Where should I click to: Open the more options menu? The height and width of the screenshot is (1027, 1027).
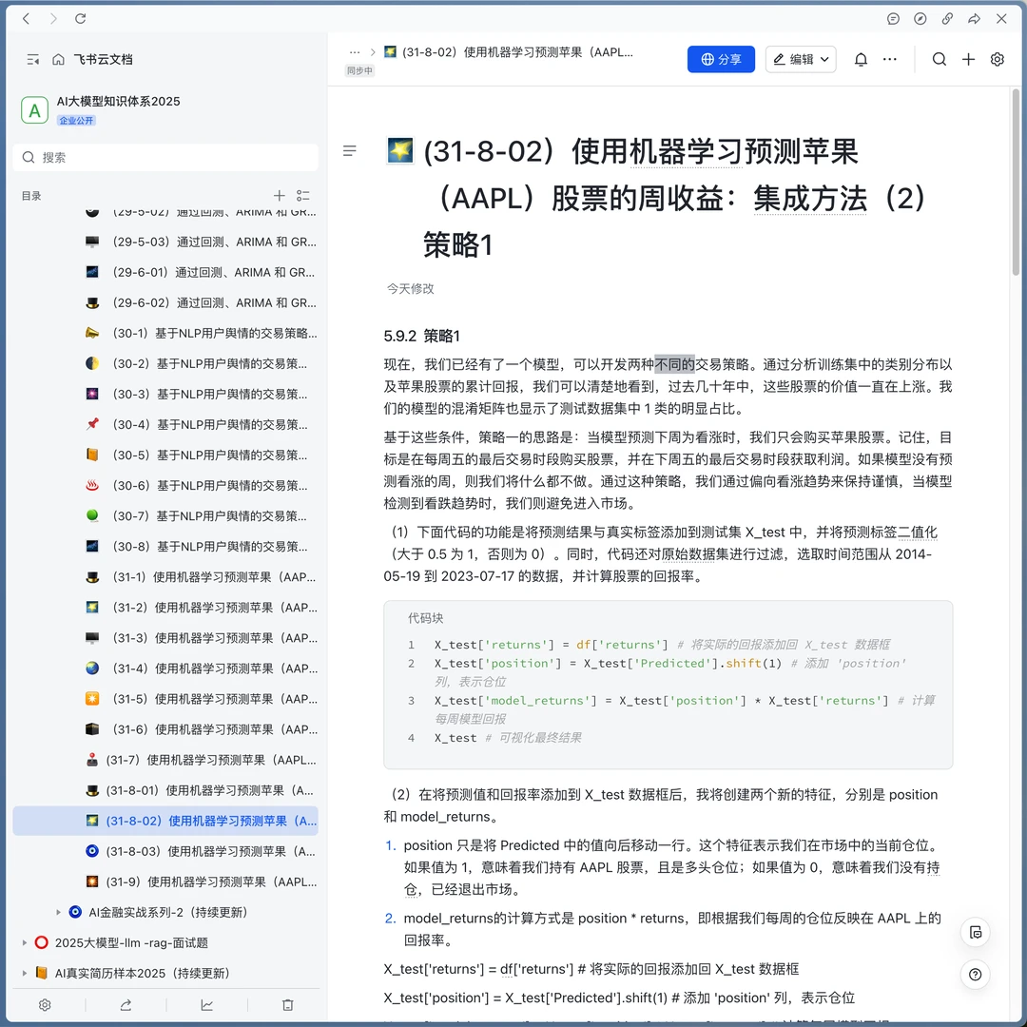pos(890,59)
